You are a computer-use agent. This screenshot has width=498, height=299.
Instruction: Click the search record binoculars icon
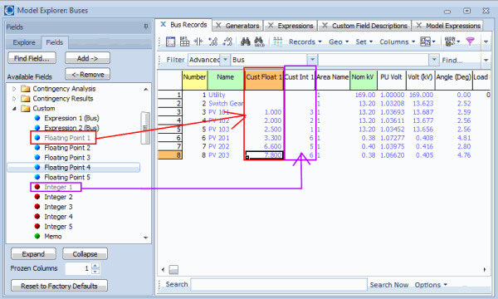[x=259, y=42]
